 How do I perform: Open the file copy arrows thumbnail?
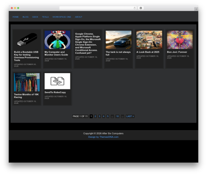point(58,81)
